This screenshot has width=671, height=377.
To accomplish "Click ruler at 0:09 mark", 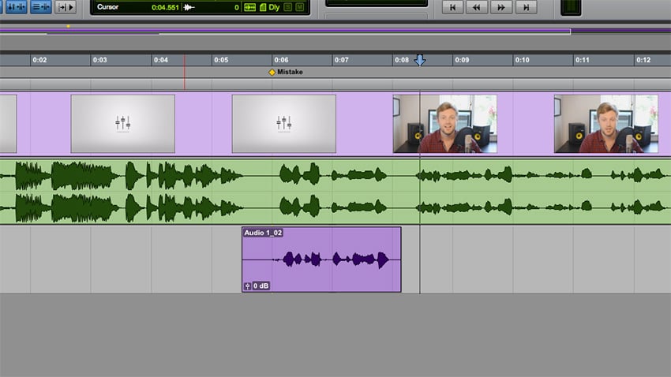I will click(x=462, y=60).
